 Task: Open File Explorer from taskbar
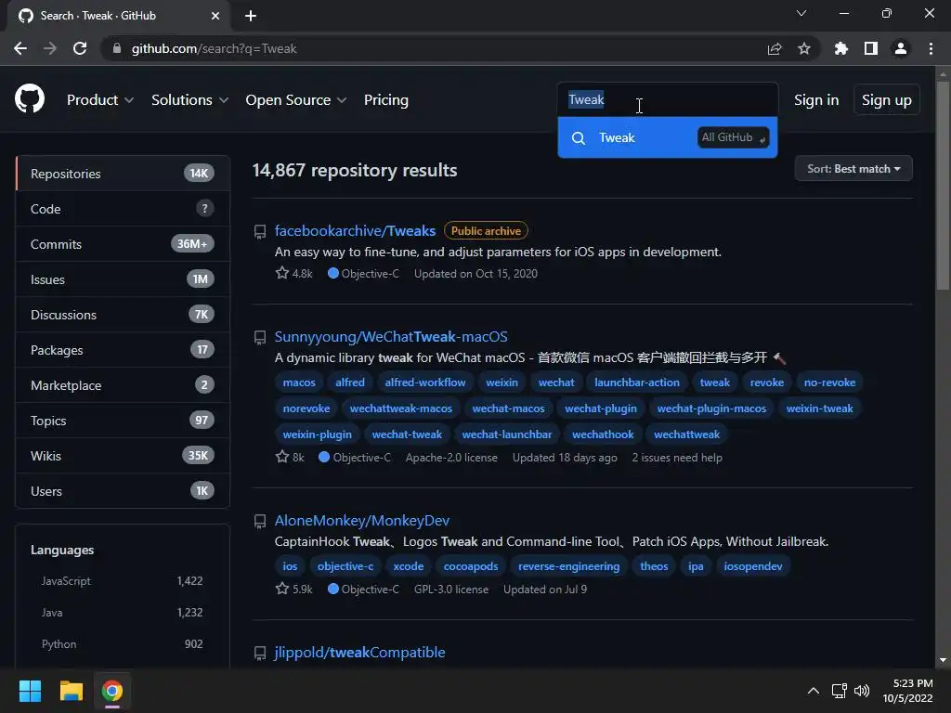(x=71, y=691)
